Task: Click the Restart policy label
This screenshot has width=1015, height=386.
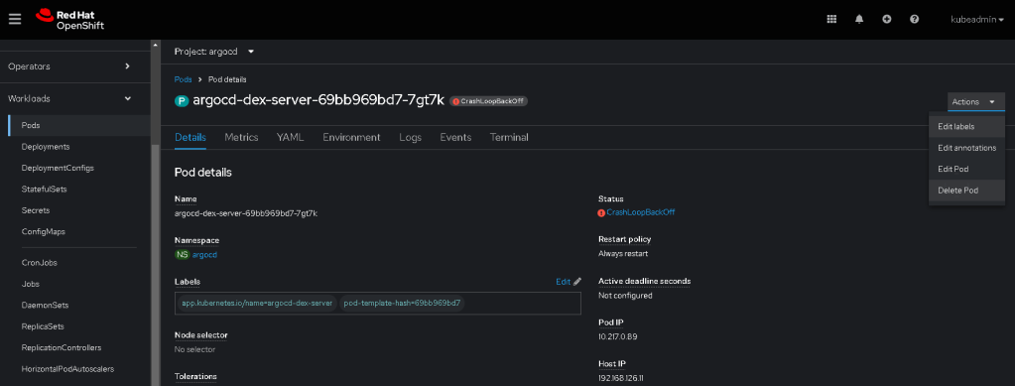Action: coord(625,239)
